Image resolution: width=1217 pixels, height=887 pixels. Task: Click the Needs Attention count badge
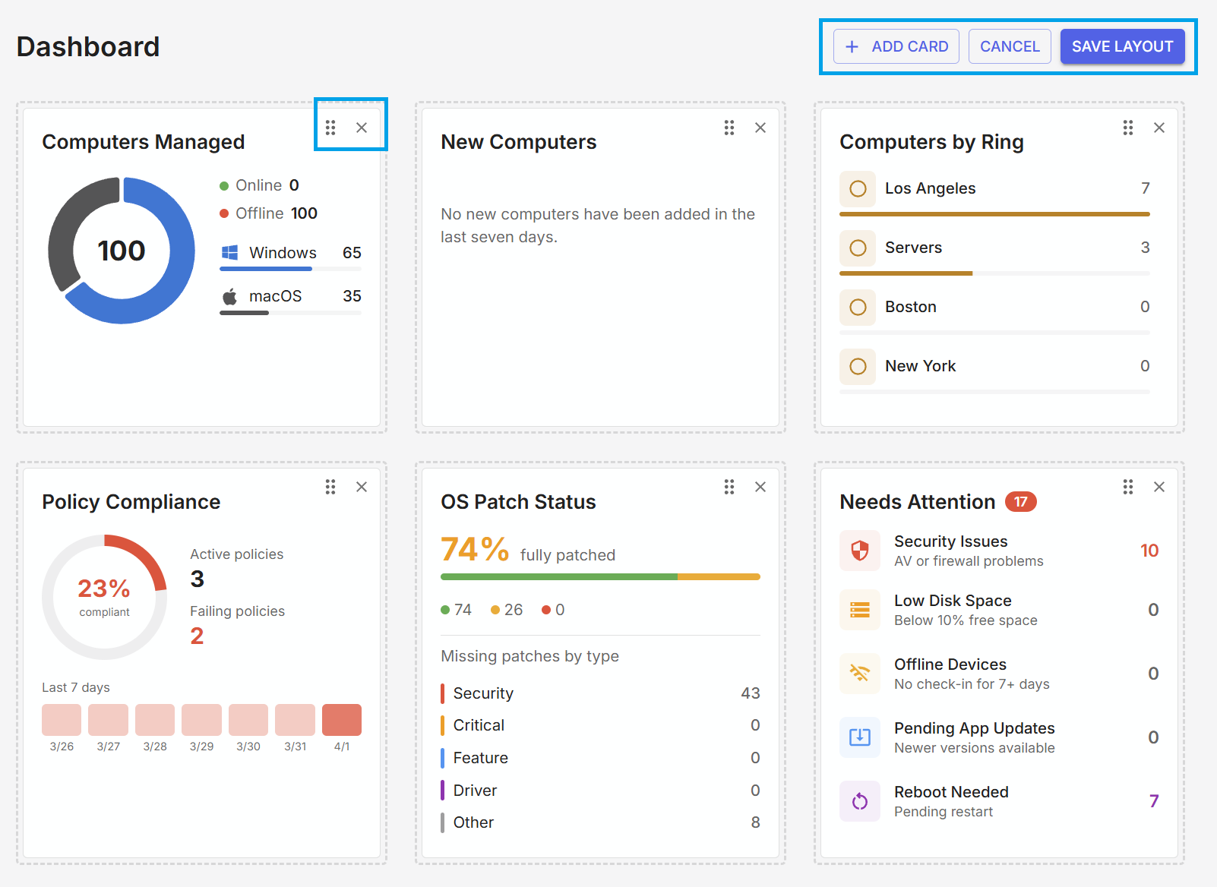tap(1021, 501)
